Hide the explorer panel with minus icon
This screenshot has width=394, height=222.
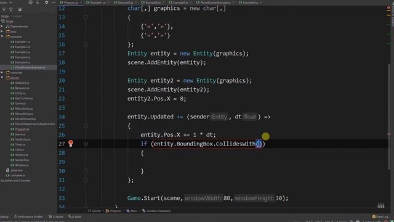click(54, 2)
